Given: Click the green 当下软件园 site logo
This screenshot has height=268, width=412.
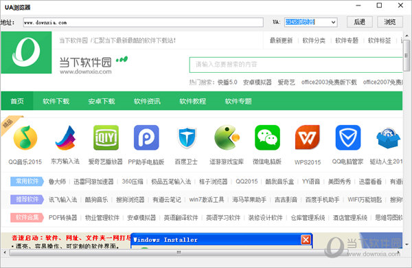Looking at the screenshot, I should [x=26, y=52].
